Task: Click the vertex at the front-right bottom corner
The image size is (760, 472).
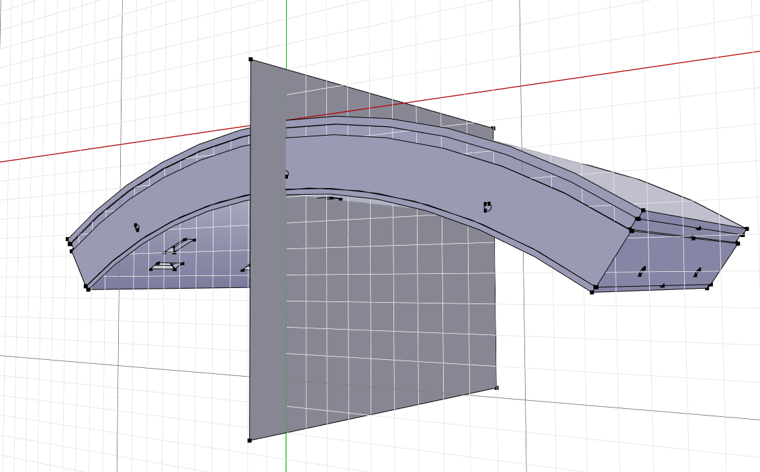Action: click(591, 292)
